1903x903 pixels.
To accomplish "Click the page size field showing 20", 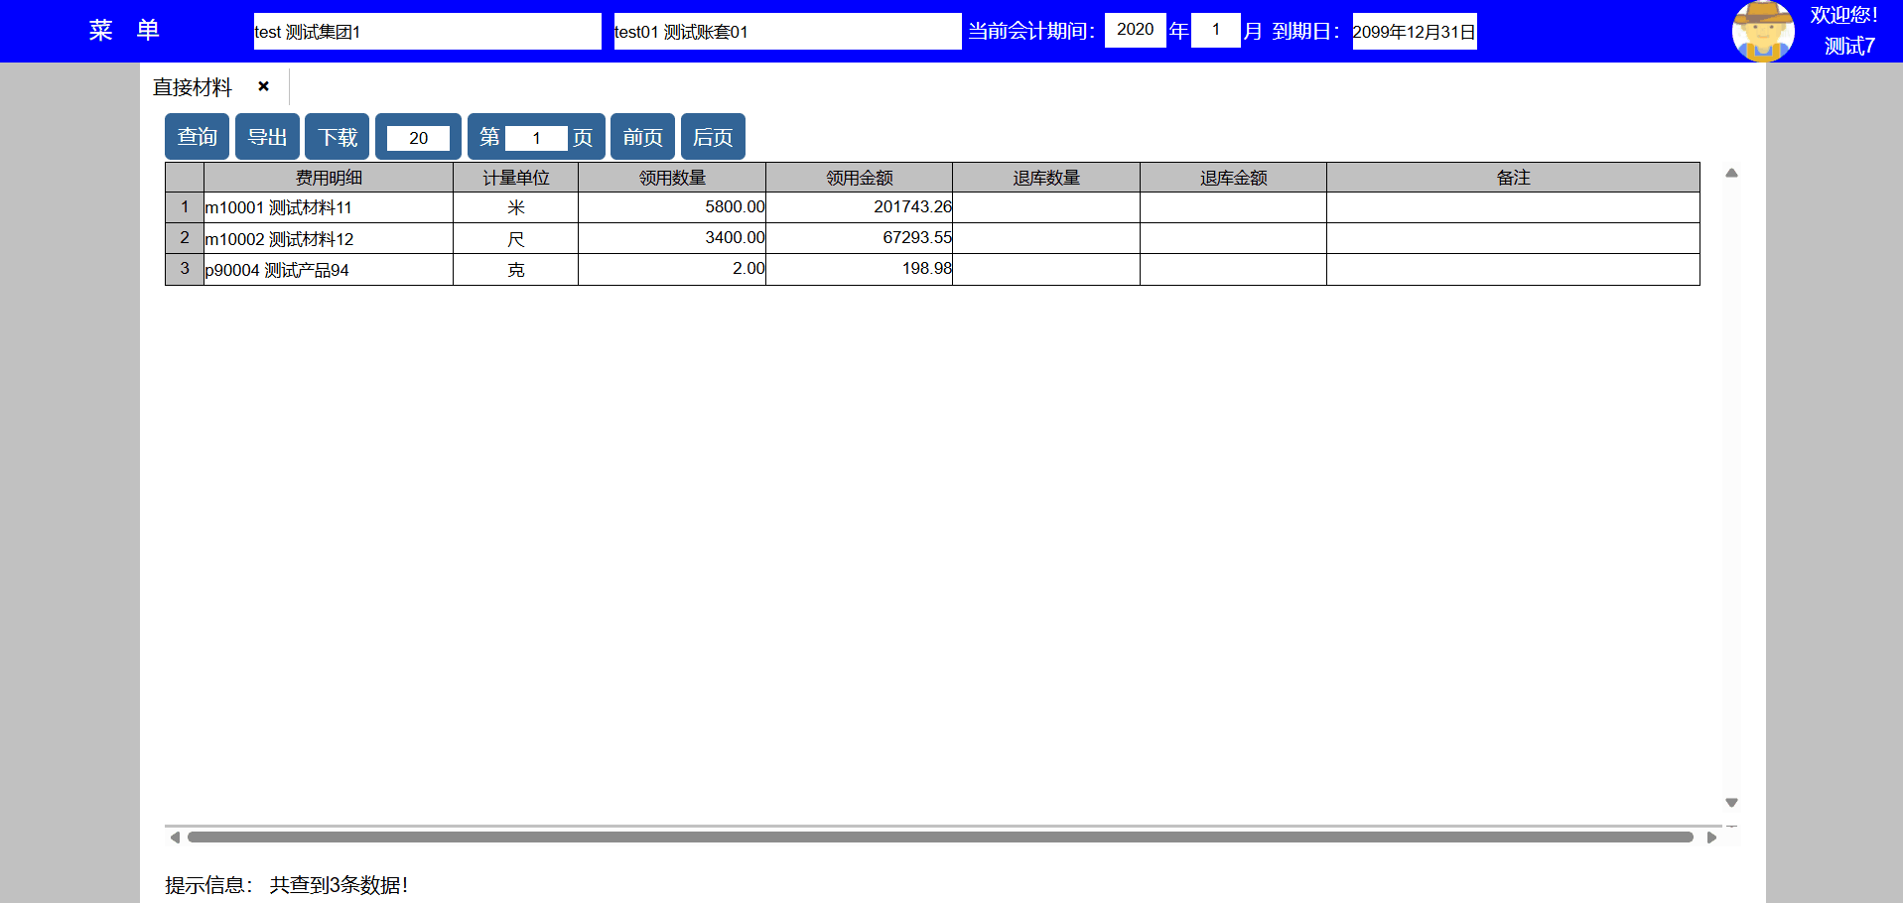I will coord(418,138).
